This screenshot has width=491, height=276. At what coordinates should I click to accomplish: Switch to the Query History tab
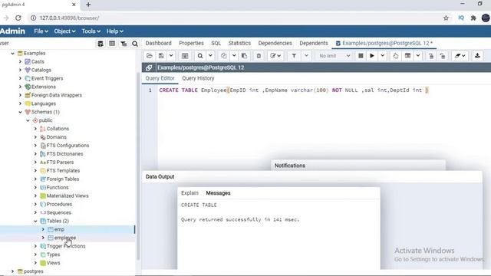pos(198,78)
